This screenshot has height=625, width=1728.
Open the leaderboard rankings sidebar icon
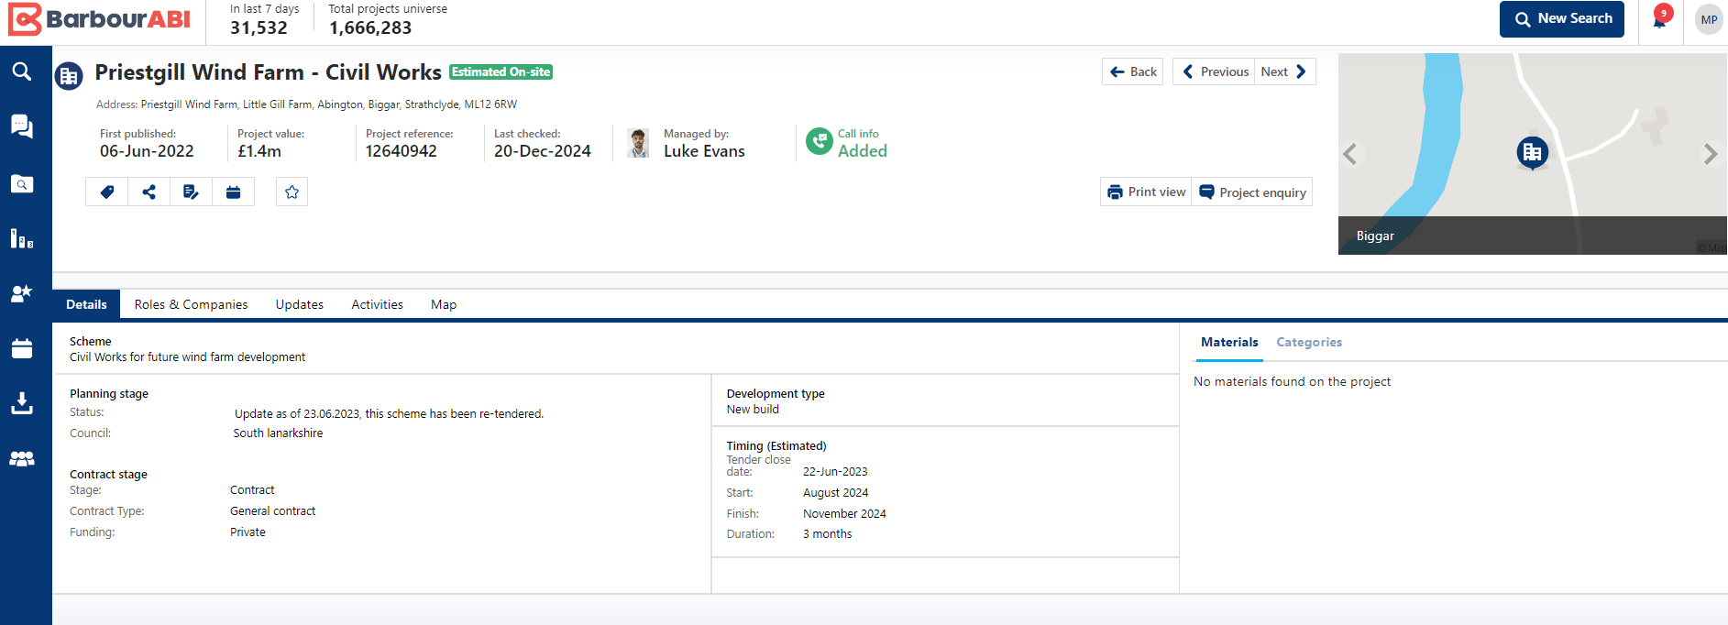coord(22,239)
